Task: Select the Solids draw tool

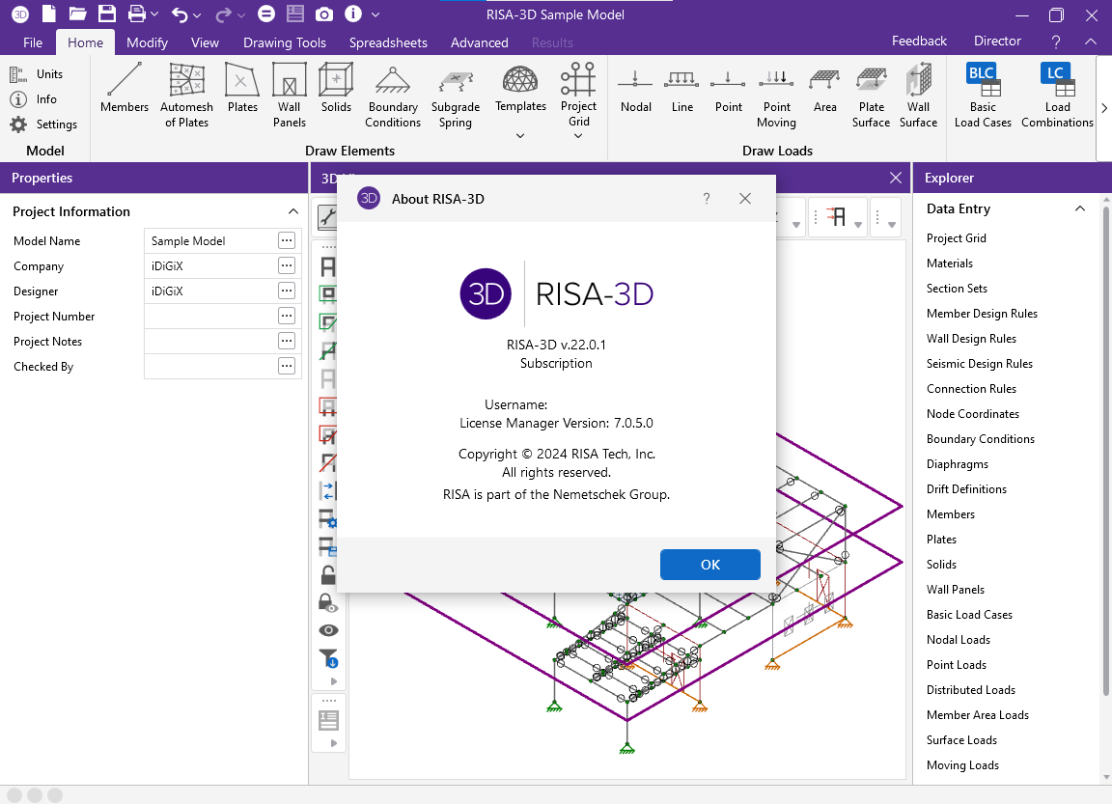Action: 336,88
